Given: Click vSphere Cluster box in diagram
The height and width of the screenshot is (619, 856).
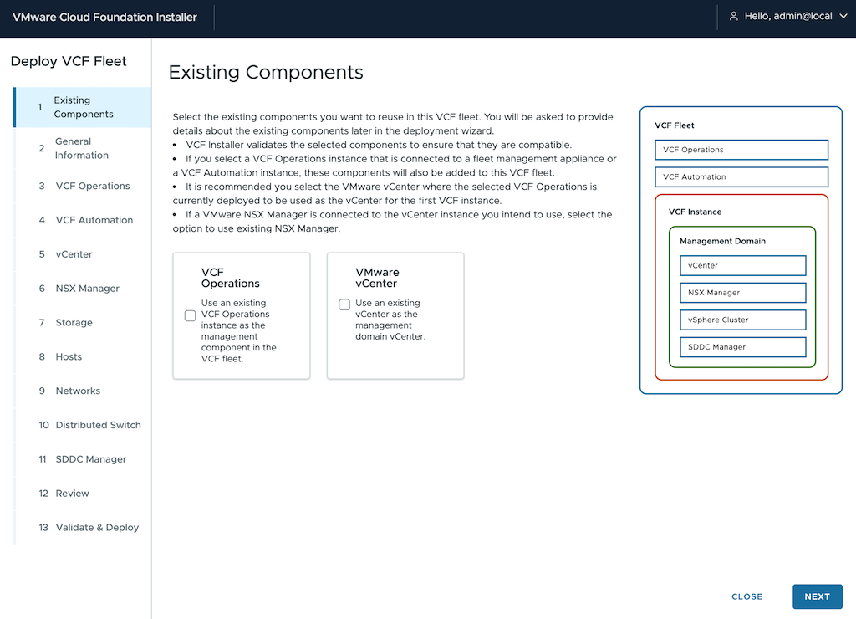Looking at the screenshot, I should pos(742,320).
